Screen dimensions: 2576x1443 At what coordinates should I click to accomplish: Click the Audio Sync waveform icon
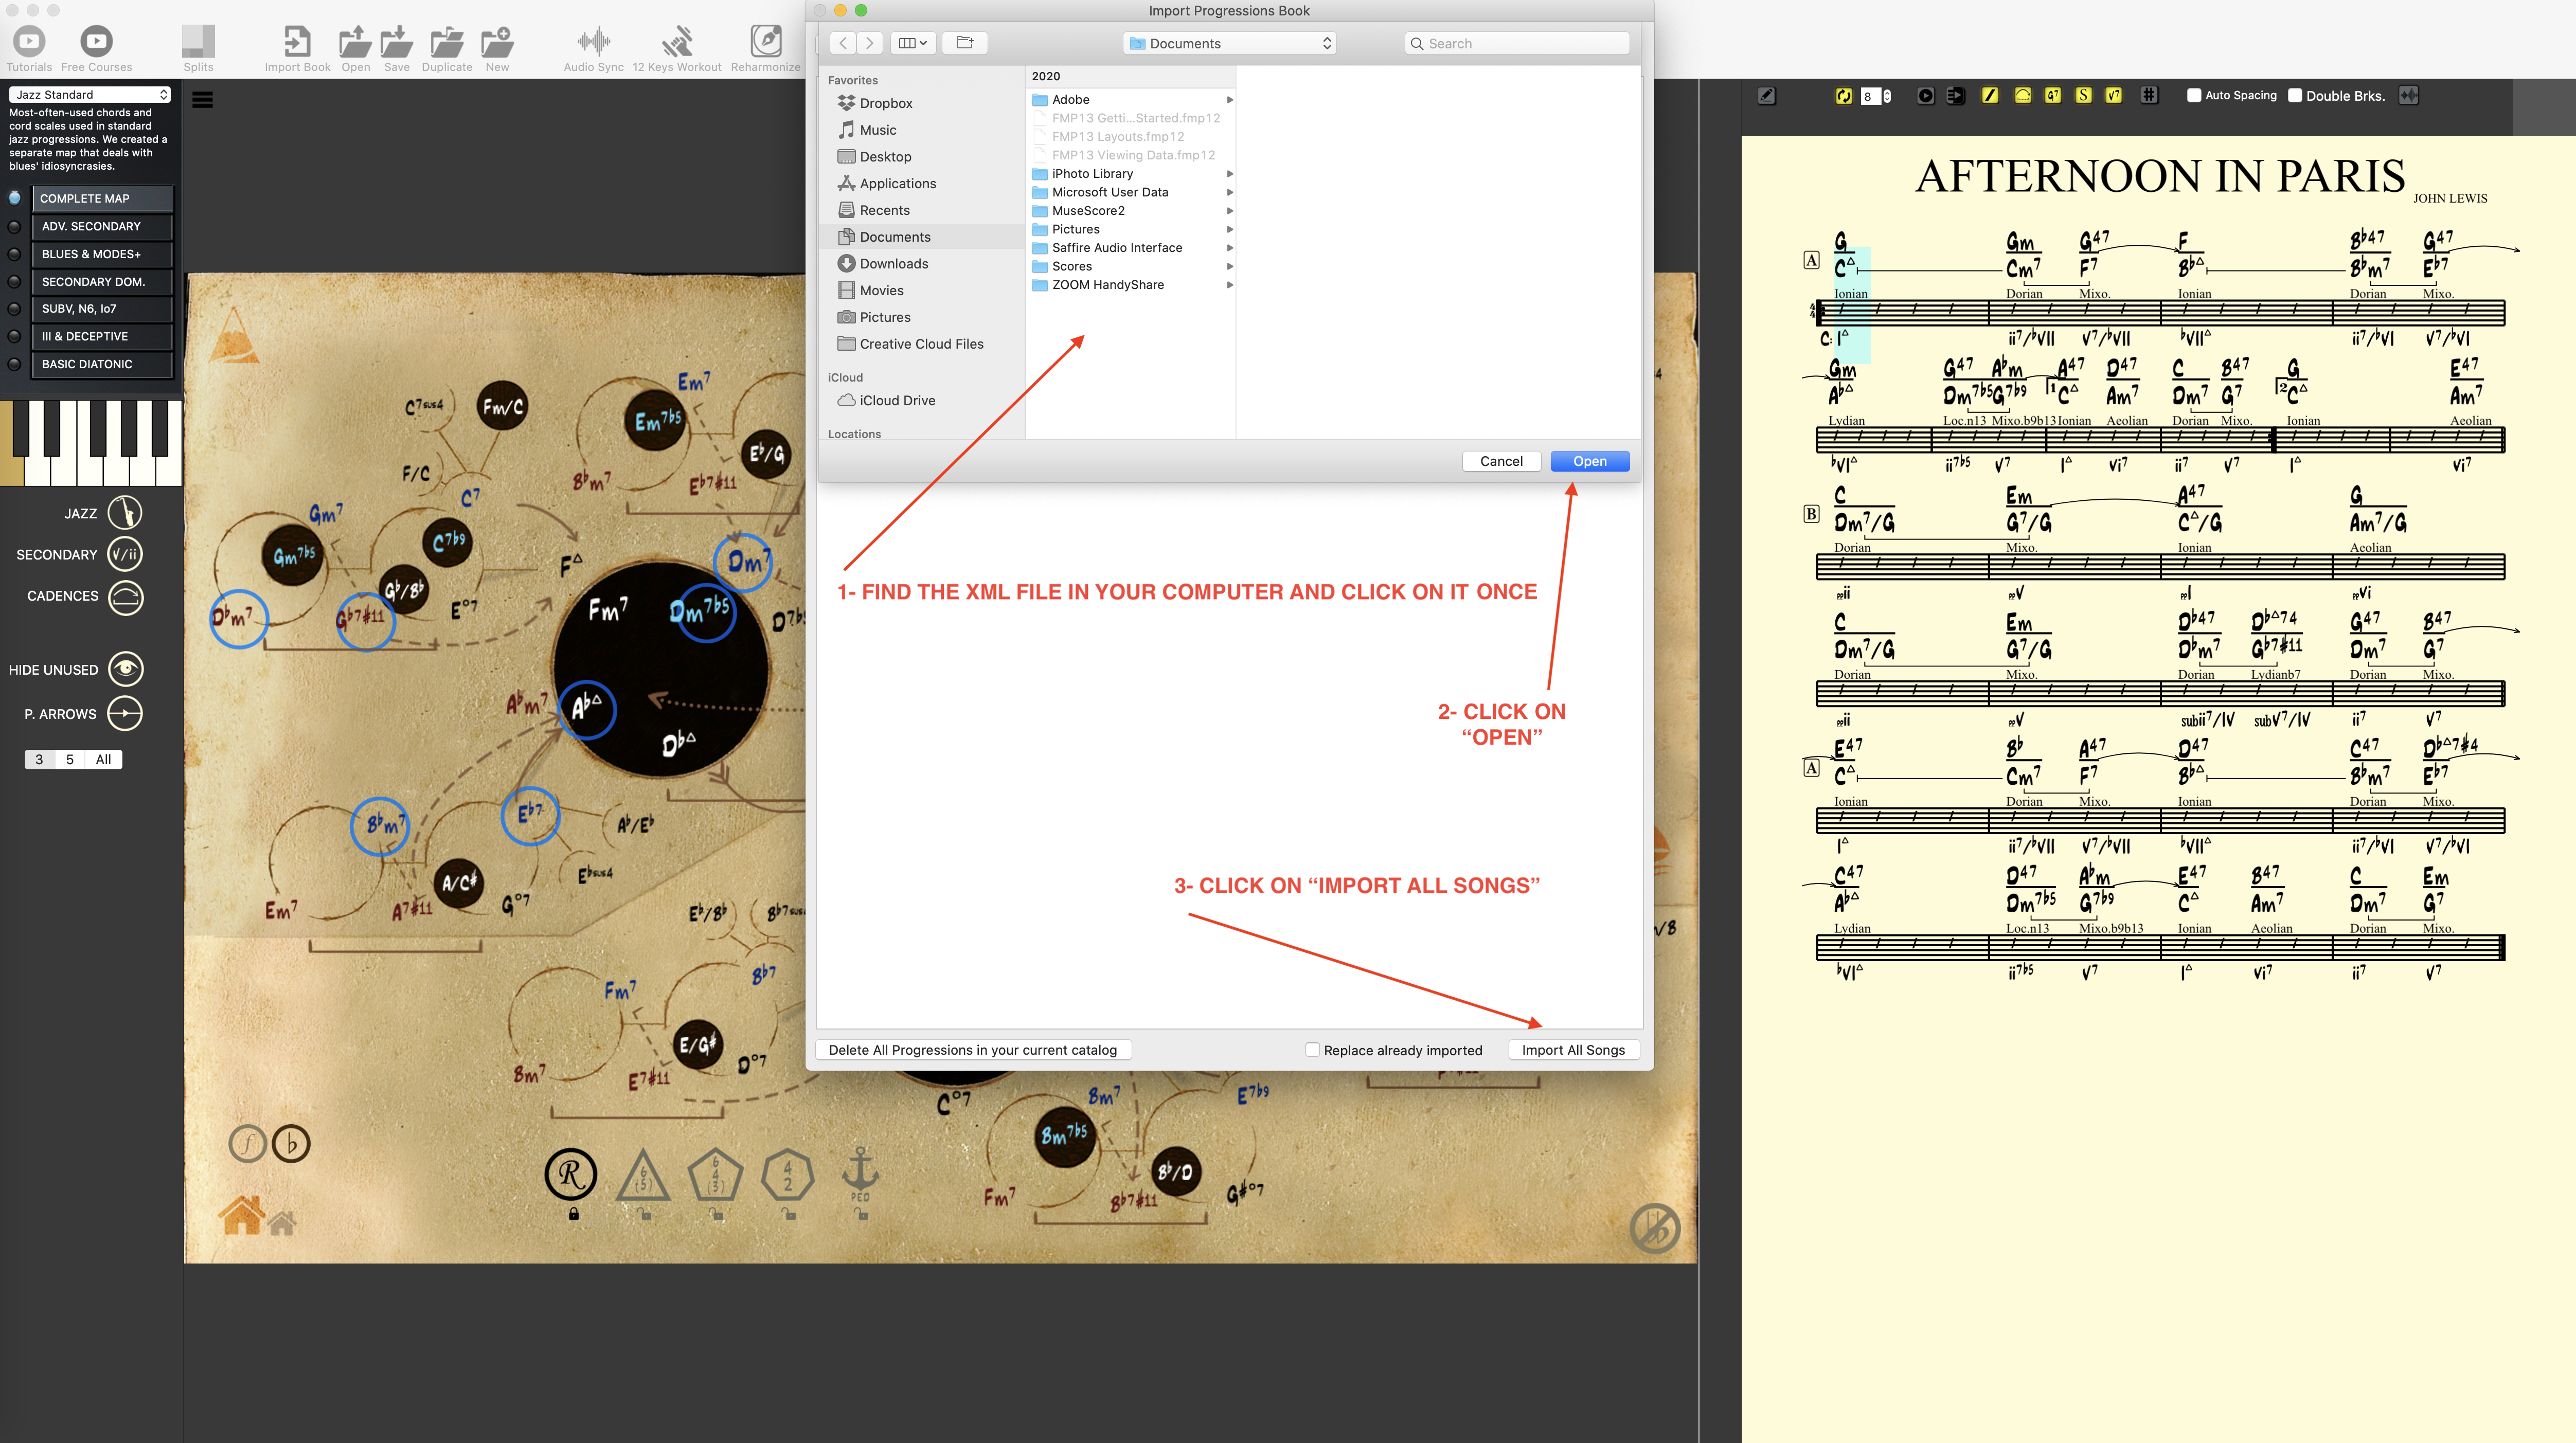[593, 42]
